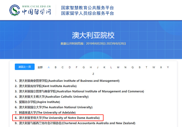Open The Australian National University entry
This screenshot has height=127, width=182.
pos(56,107)
